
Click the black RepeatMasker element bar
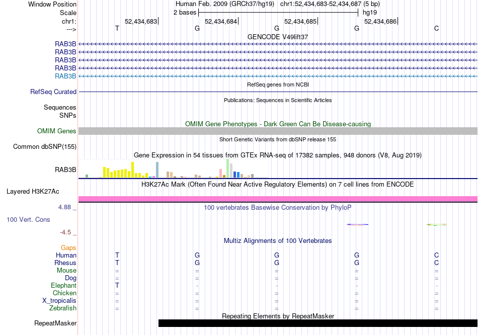point(318,323)
